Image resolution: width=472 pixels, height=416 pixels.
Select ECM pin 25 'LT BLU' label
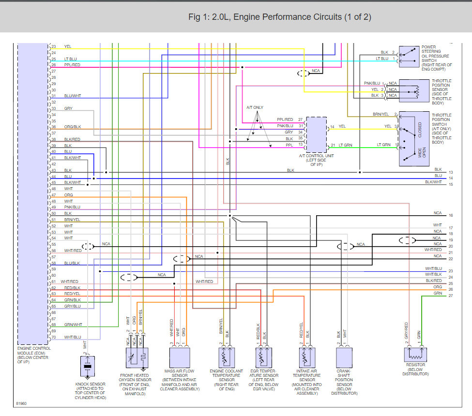[70, 59]
